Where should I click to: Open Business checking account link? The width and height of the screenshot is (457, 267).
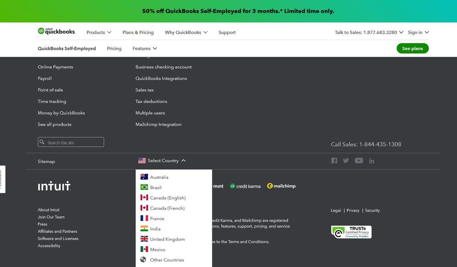click(163, 67)
